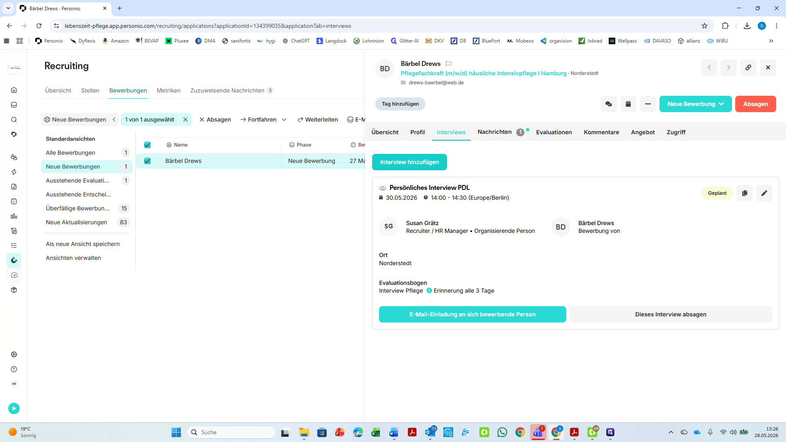The image size is (786, 442).
Task: Click the Windows taskbar Suche field
Action: click(231, 432)
